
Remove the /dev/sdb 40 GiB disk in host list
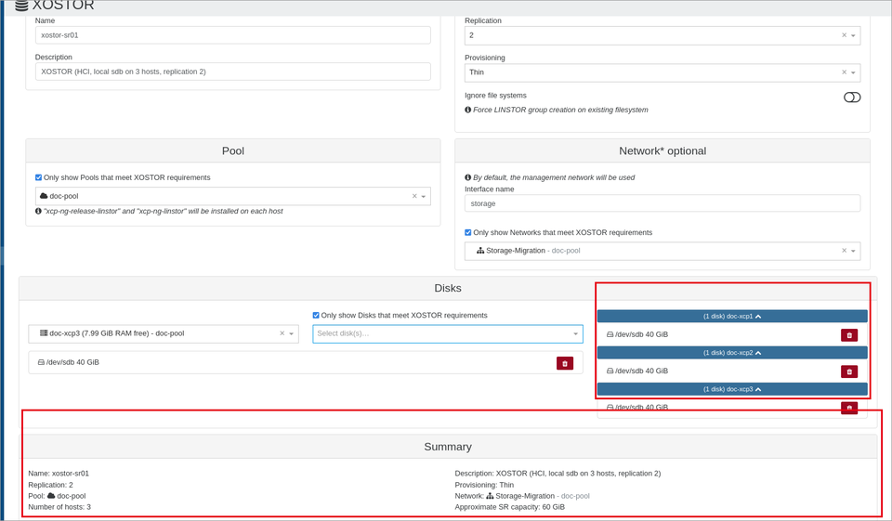[564, 363]
